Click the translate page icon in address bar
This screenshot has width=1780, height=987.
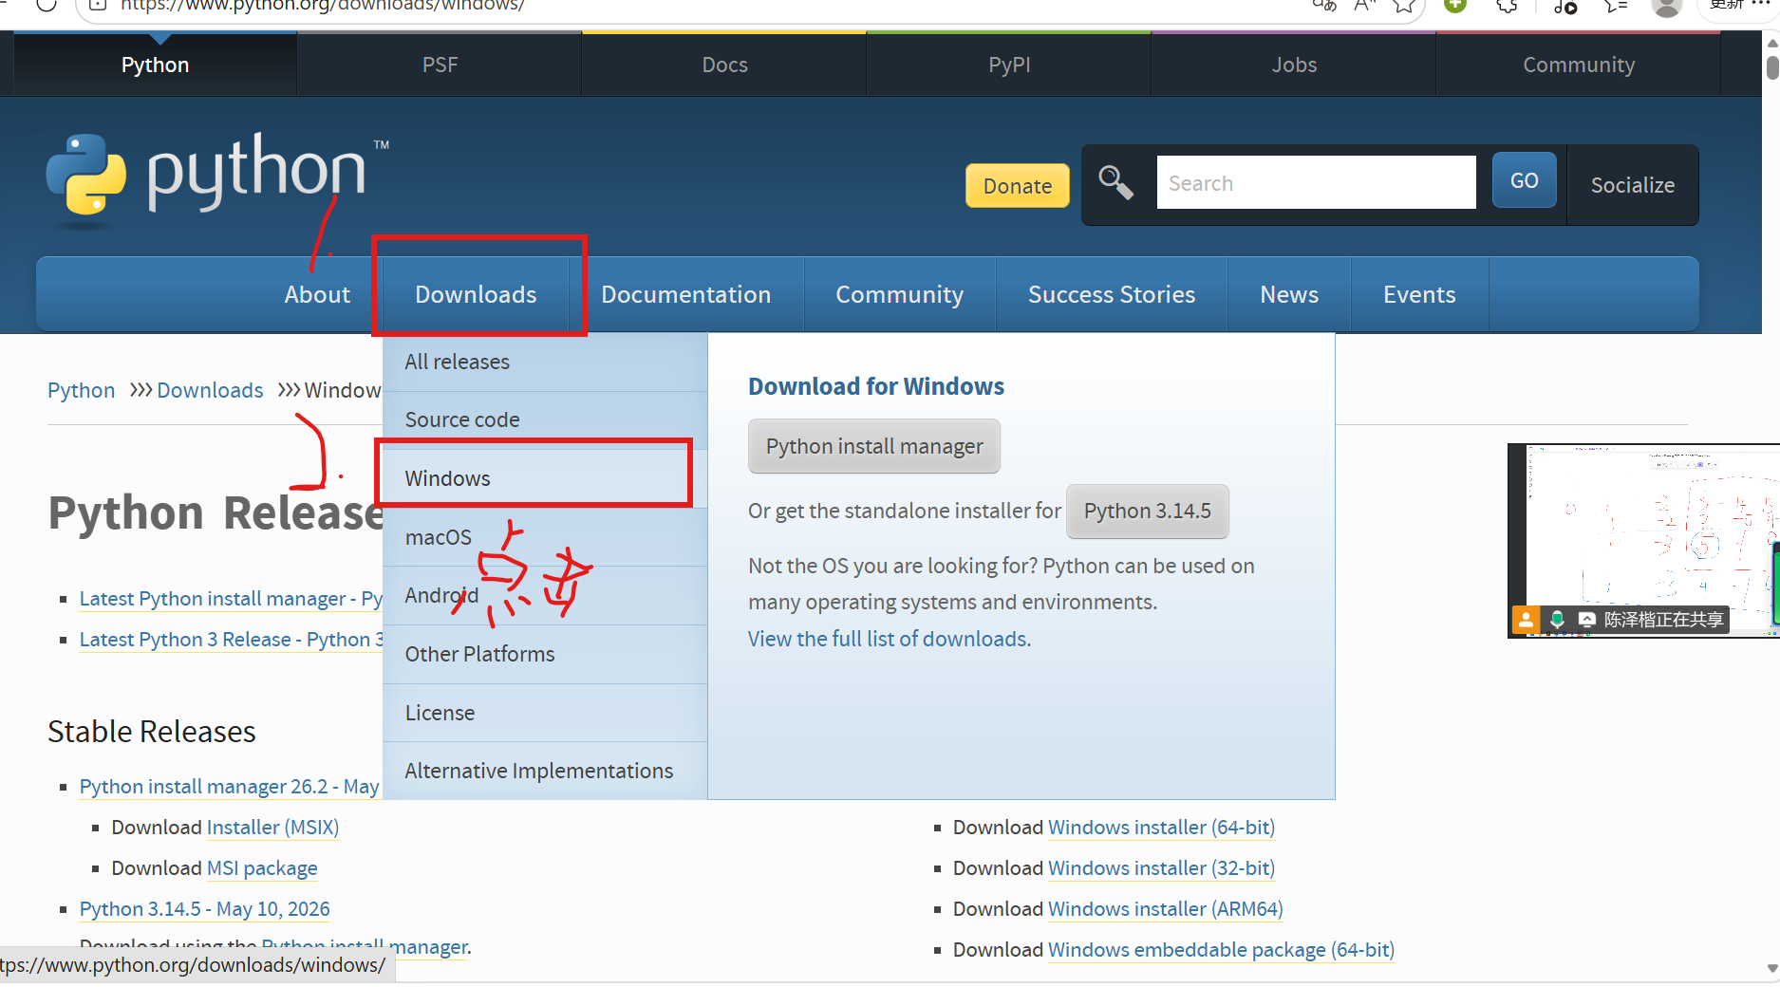click(x=1324, y=6)
